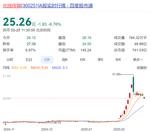The width and height of the screenshot is (151, 132).
Task: Open the 光线传媒 A股实时行情 title link
Action: 48,6
